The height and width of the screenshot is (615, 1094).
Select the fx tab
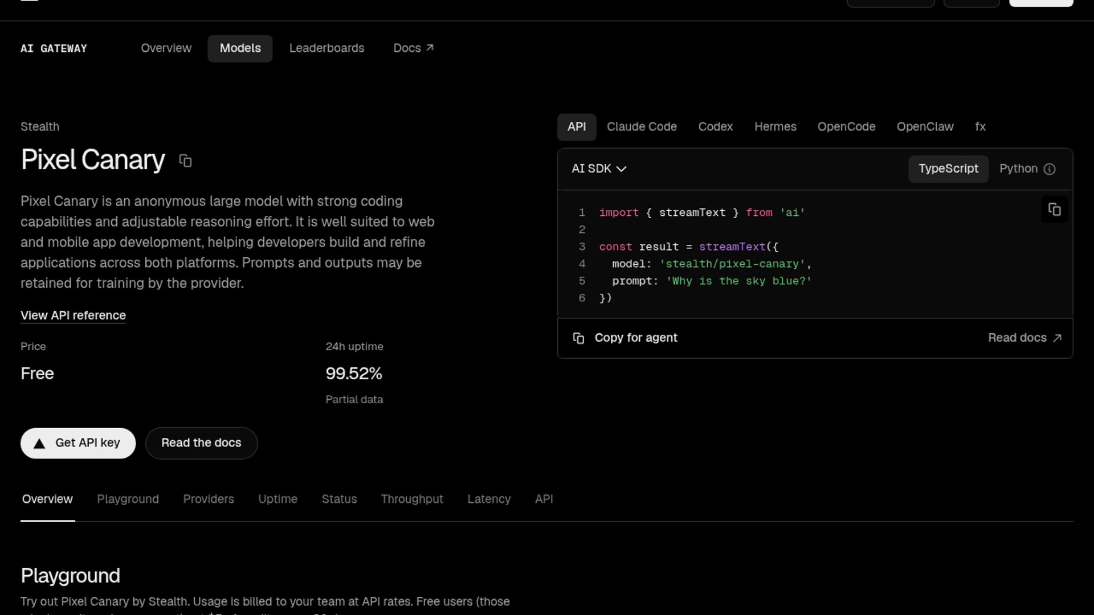pyautogui.click(x=980, y=127)
